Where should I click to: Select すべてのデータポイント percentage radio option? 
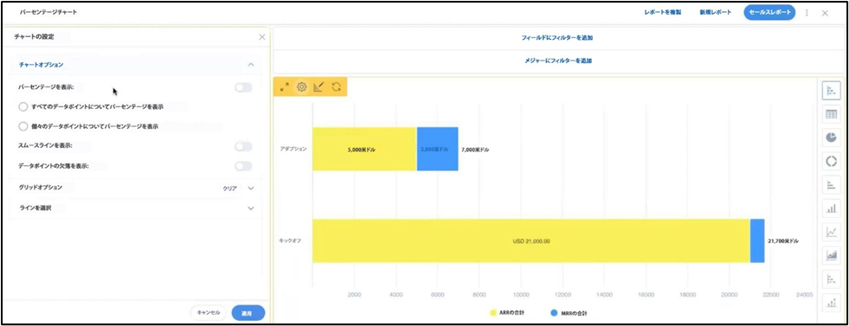point(23,106)
